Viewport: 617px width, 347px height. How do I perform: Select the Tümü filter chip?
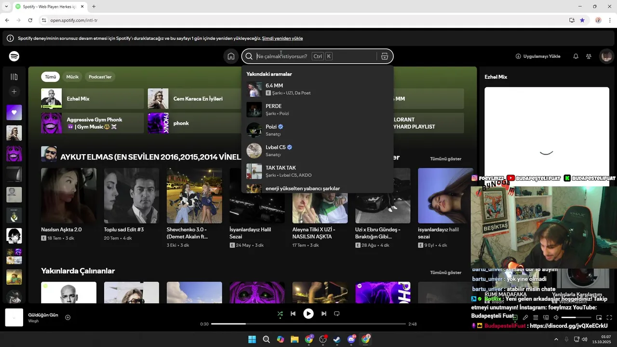tap(51, 77)
